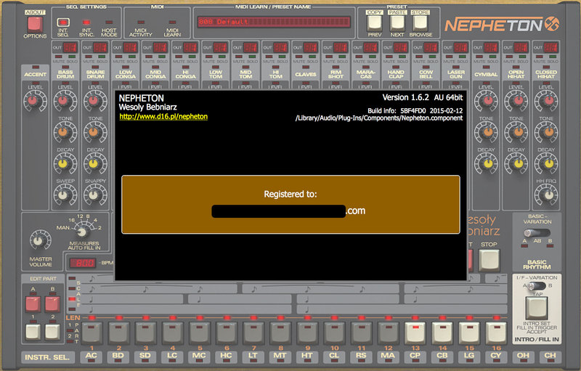Select Edit Part B red button
Screen dimensions: 581x371
pos(52,303)
